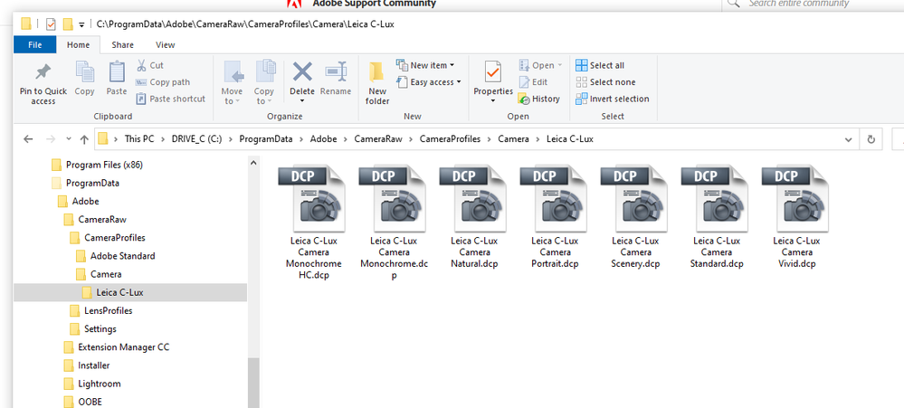Click Select all in Select group

[600, 65]
